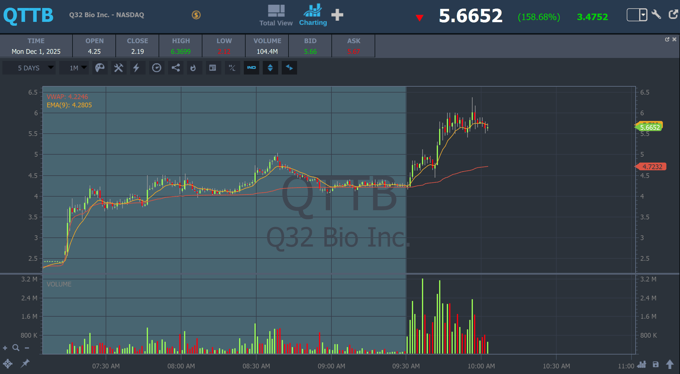680x374 pixels.
Task: Click the 5.6652 green price marker
Action: pos(650,128)
